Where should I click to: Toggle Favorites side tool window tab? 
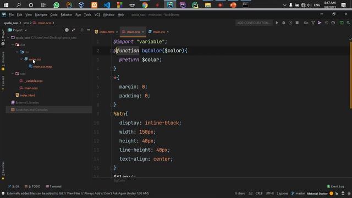[x=3, y=170]
